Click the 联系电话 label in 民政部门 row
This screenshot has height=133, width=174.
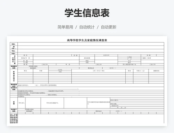[98, 111]
